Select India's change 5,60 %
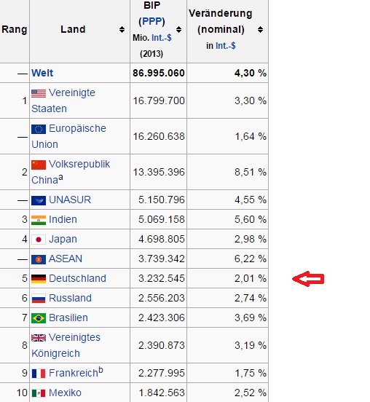Image resolution: width=370 pixels, height=402 pixels. click(251, 219)
